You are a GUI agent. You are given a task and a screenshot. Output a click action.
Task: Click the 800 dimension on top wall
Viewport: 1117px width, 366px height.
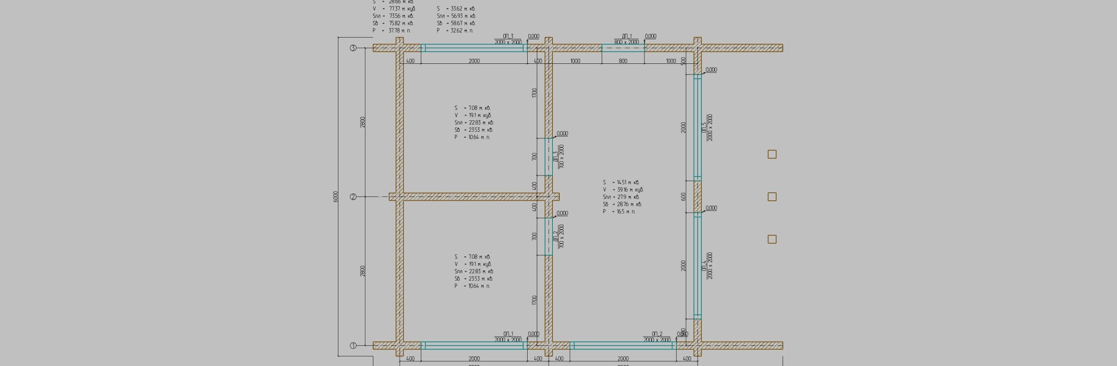click(623, 61)
